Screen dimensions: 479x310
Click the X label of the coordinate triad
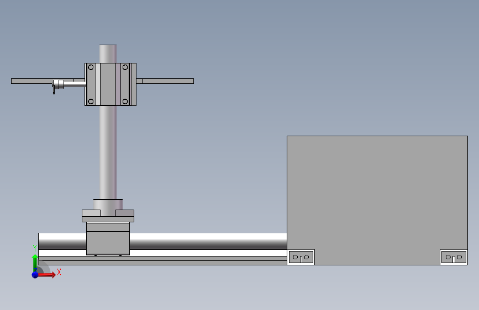(59, 272)
